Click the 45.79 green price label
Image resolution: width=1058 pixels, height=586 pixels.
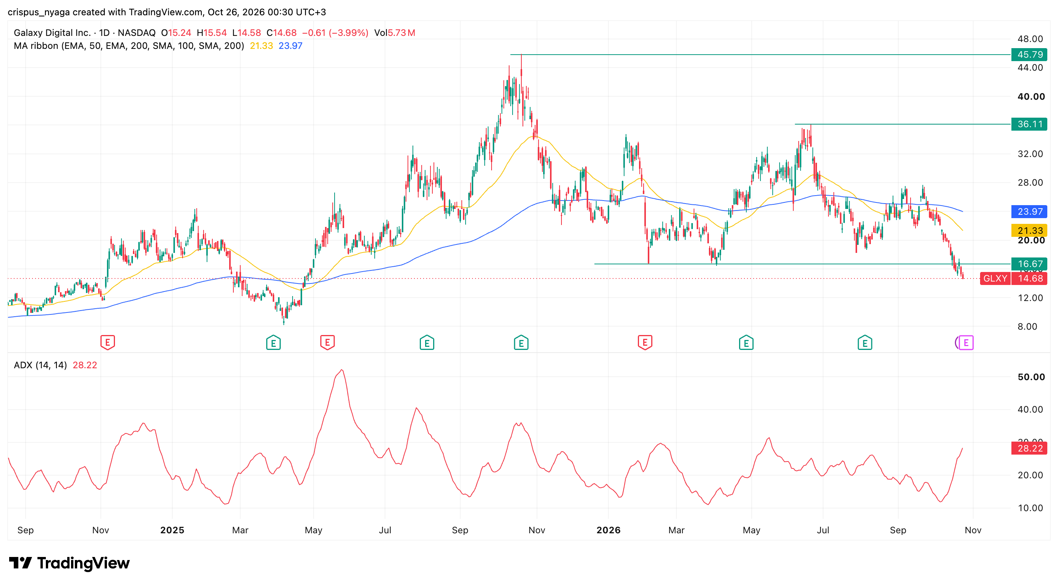coord(1029,55)
